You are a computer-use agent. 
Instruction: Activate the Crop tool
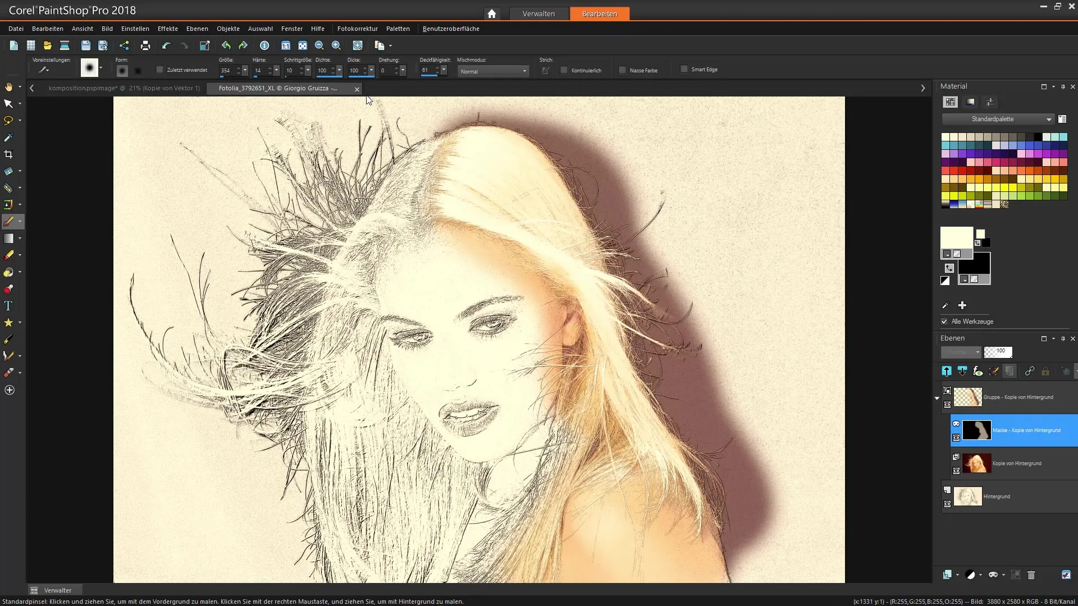(x=8, y=154)
